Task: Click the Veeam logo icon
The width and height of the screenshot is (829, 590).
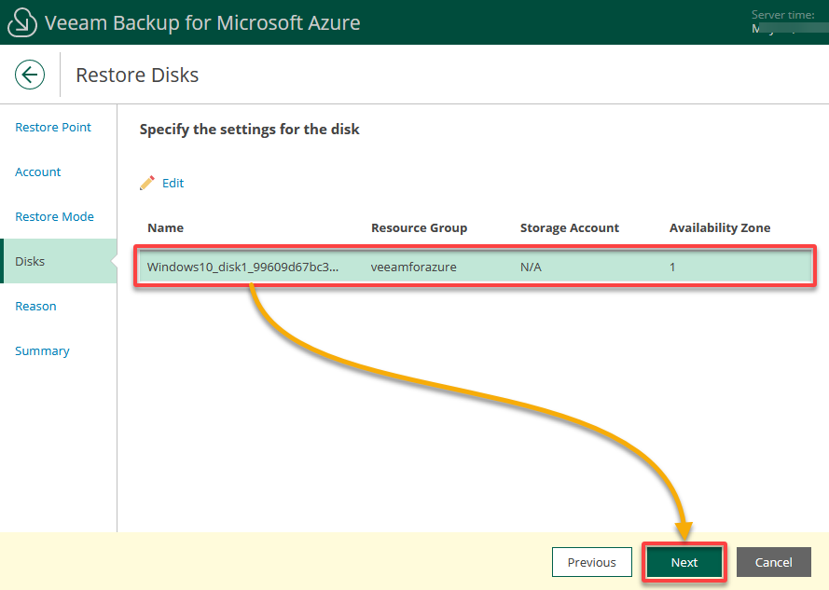Action: (22, 22)
